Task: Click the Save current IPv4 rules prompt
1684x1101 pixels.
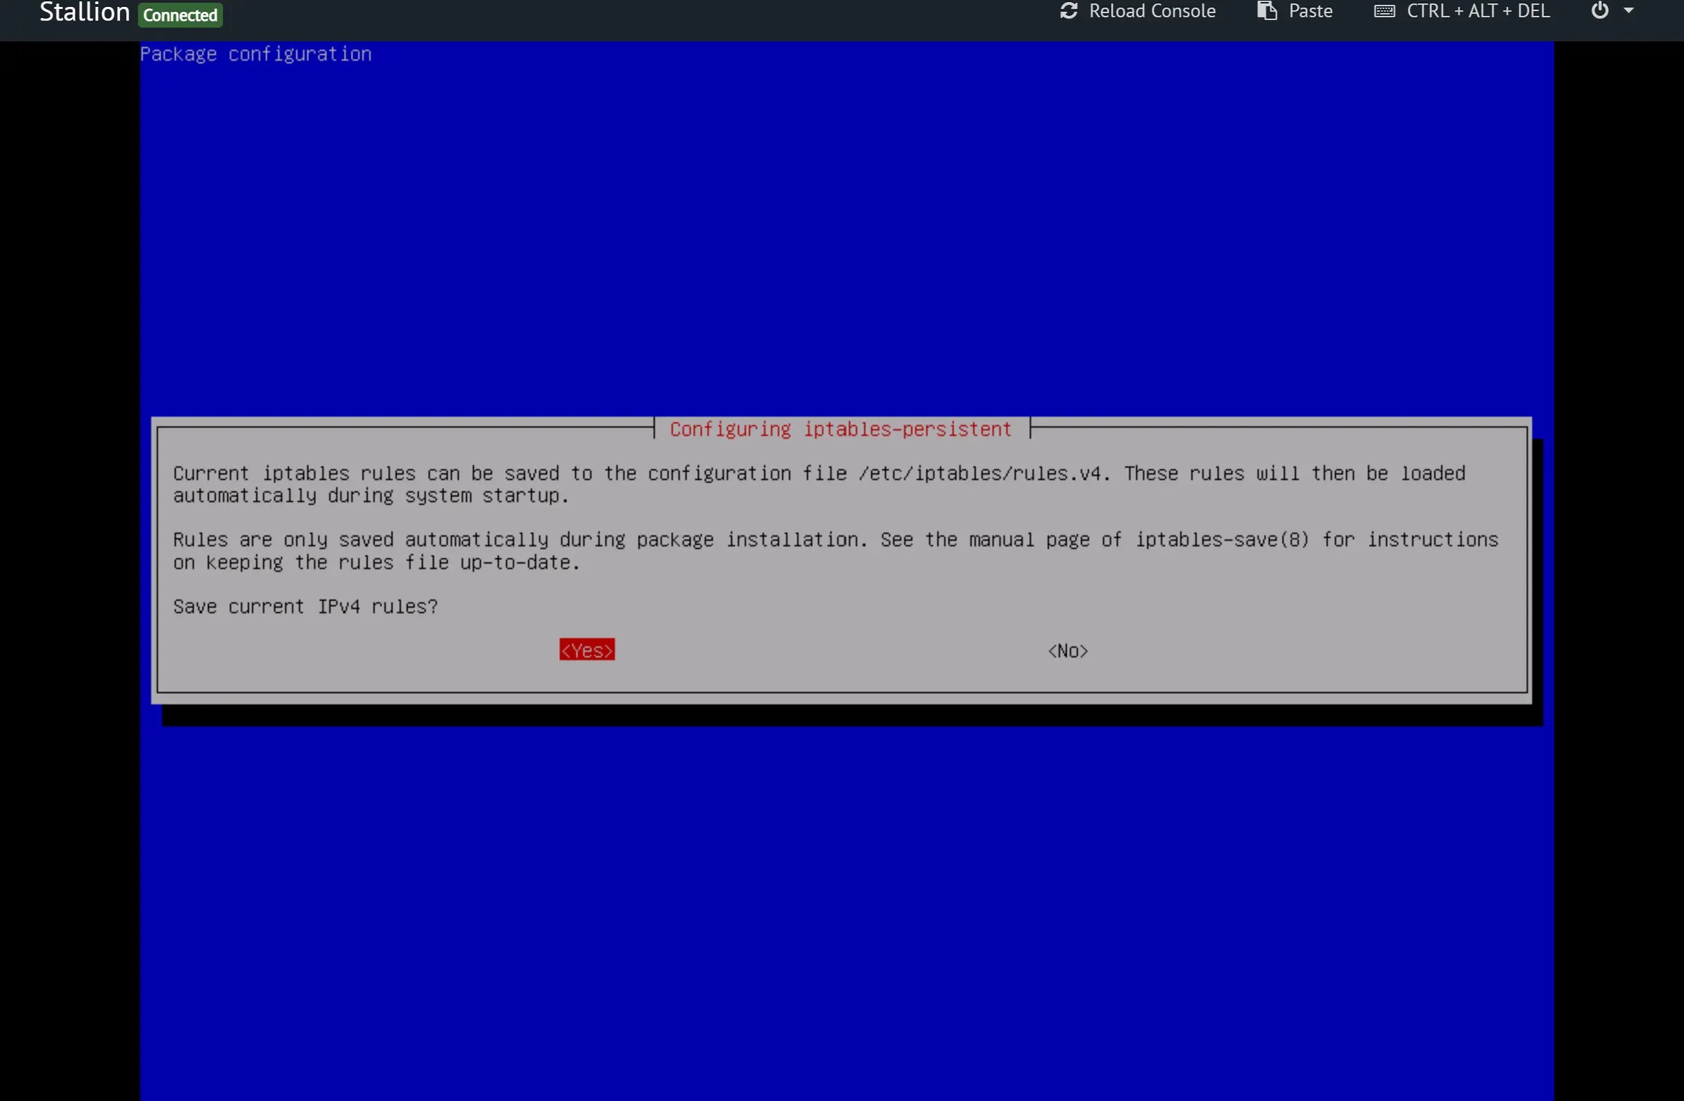Action: click(x=305, y=606)
